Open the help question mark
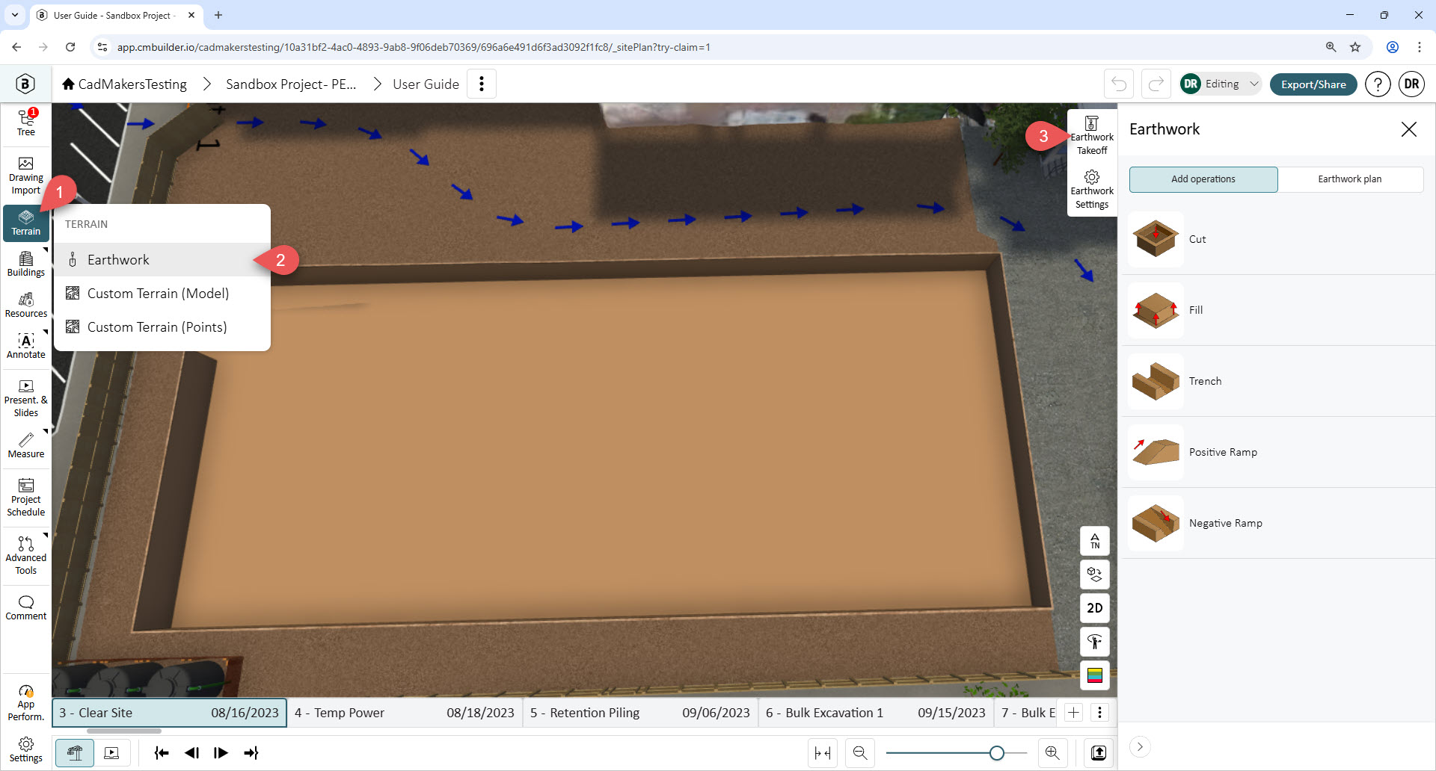Screen dimensions: 1436x771 pos(1378,84)
